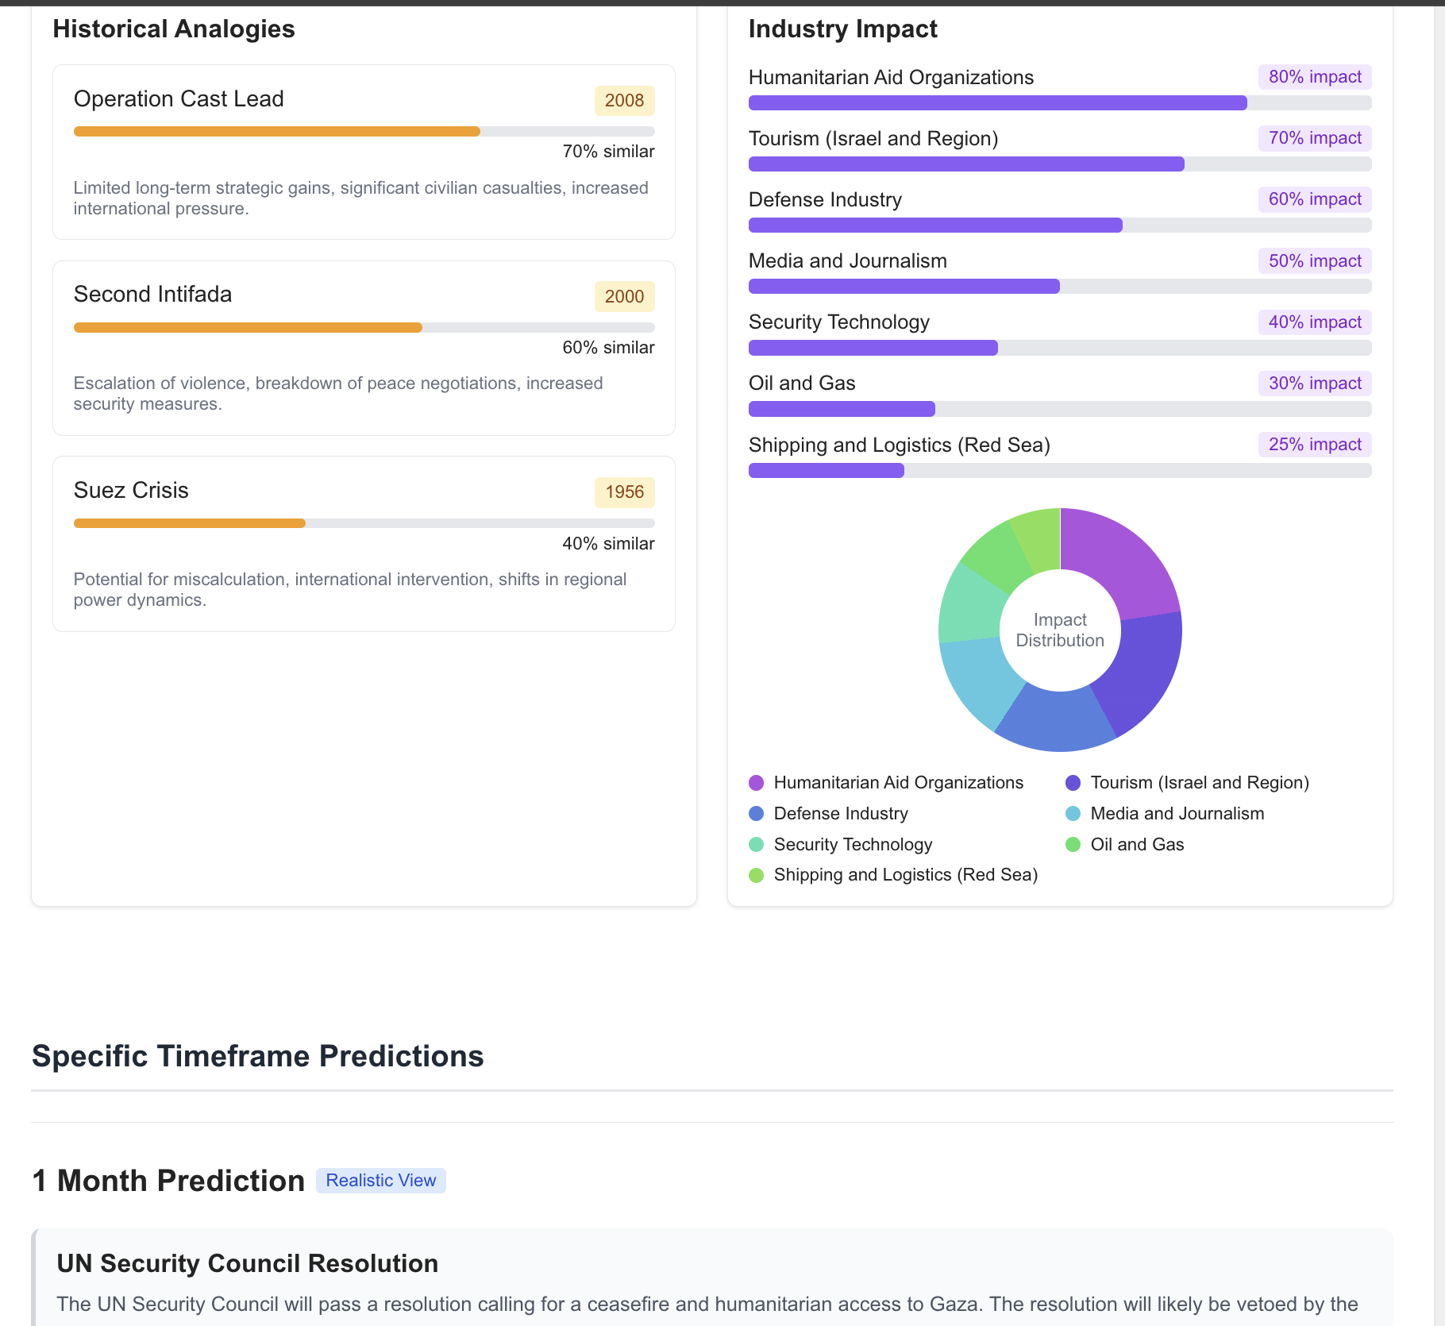Select the Suez Crisis analogy title

click(131, 491)
